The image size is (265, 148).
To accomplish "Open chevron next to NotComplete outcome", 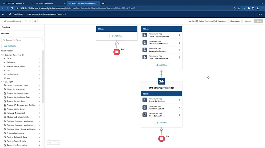I will point(39,74).
